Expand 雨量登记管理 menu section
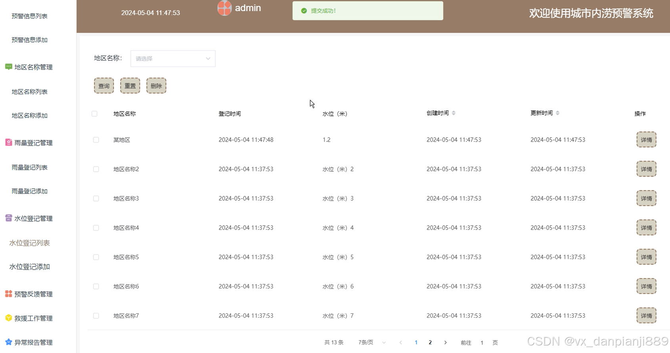 pyautogui.click(x=33, y=142)
